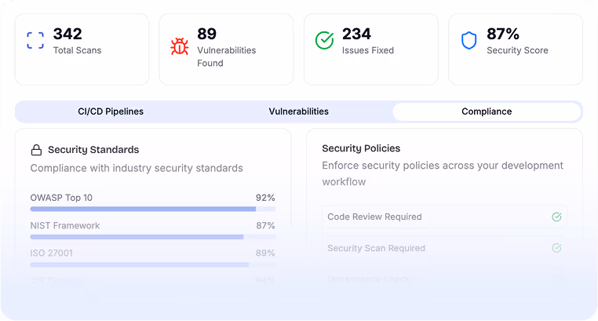Click the Total Scans frame icon
The width and height of the screenshot is (598, 321).
pos(35,41)
